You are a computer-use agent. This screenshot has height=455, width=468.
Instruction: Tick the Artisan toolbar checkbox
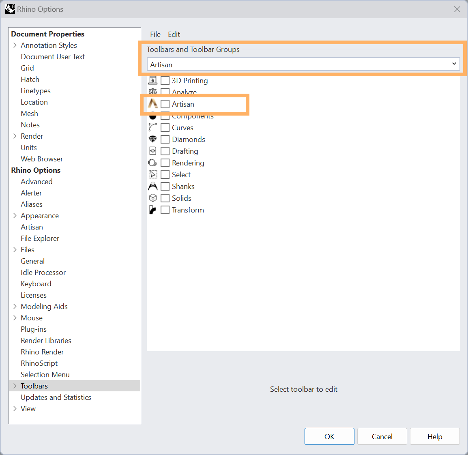[x=165, y=104]
